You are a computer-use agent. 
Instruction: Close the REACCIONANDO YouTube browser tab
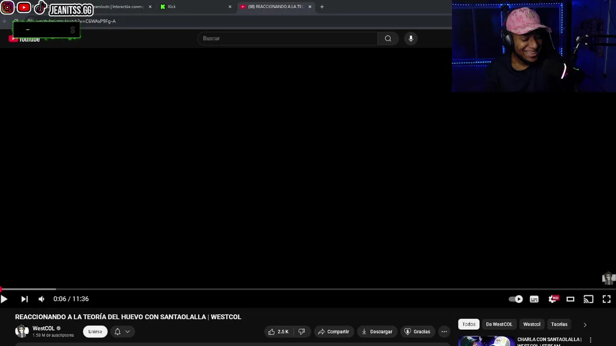click(309, 7)
